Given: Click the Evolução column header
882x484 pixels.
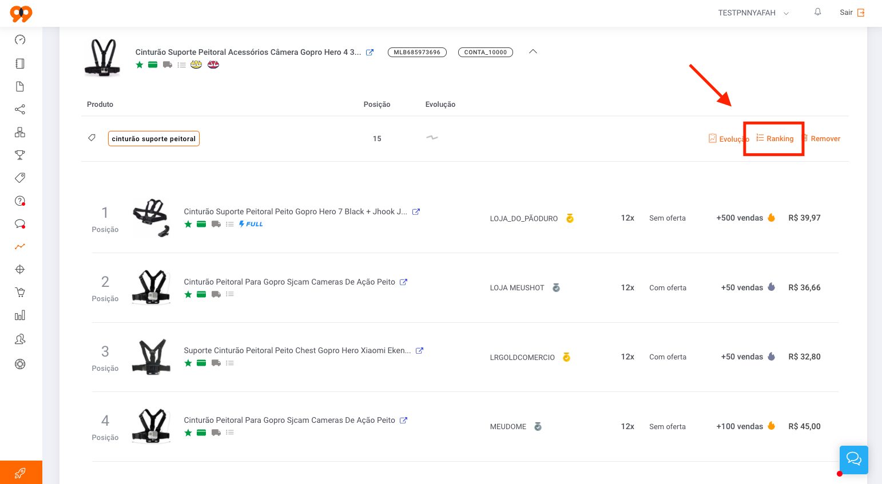Looking at the screenshot, I should pos(440,105).
